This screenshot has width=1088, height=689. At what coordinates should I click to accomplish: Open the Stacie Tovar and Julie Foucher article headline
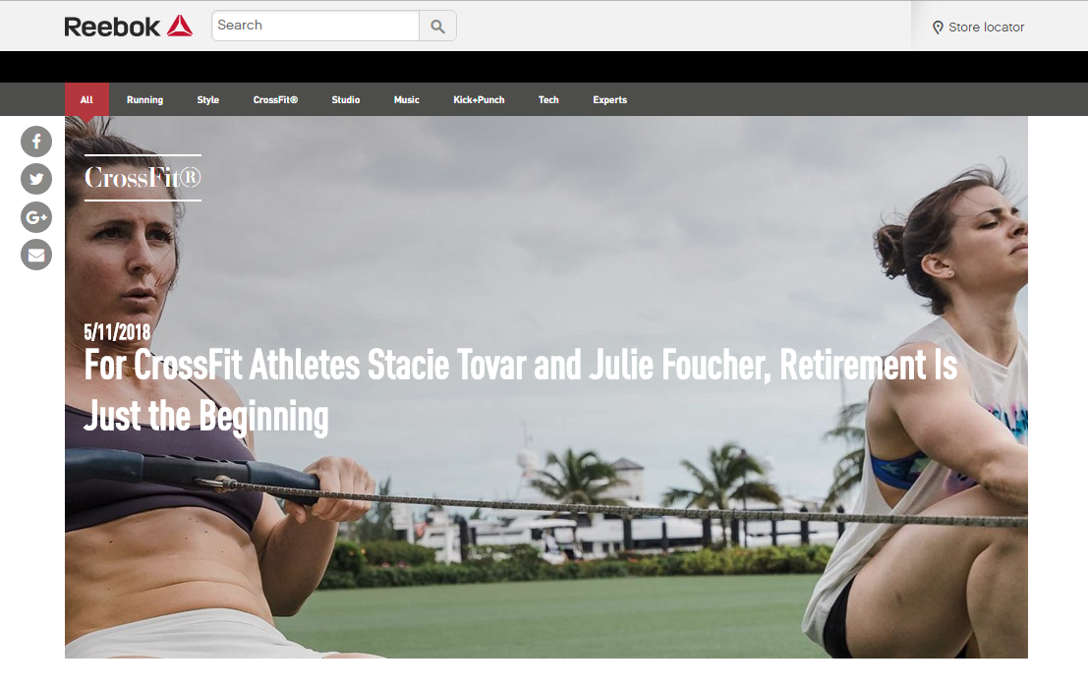click(x=520, y=390)
